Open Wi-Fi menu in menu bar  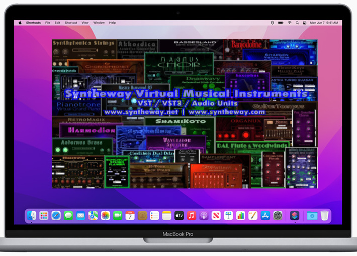click(290, 23)
